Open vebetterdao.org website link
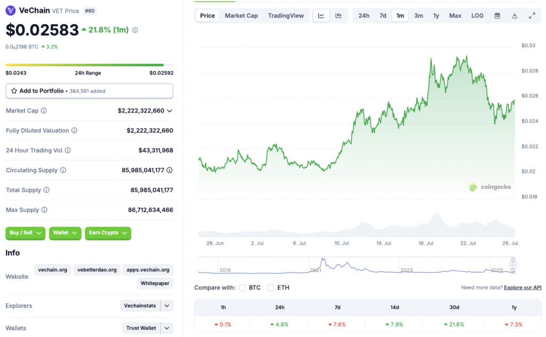 coord(97,270)
